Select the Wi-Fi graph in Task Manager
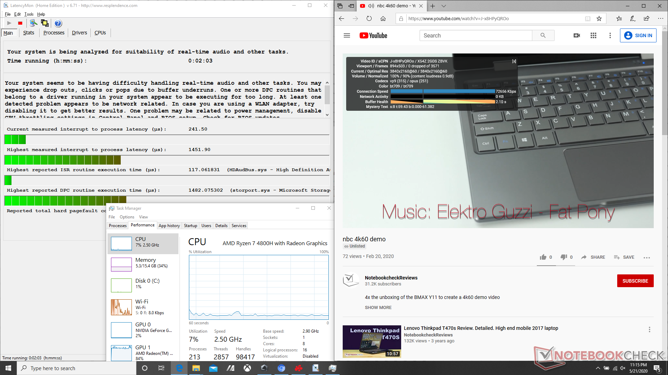Image resolution: width=668 pixels, height=375 pixels. 143,307
